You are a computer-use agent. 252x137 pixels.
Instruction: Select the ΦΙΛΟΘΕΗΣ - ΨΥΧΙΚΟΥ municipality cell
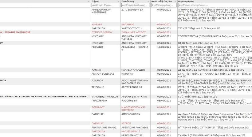[105, 96]
